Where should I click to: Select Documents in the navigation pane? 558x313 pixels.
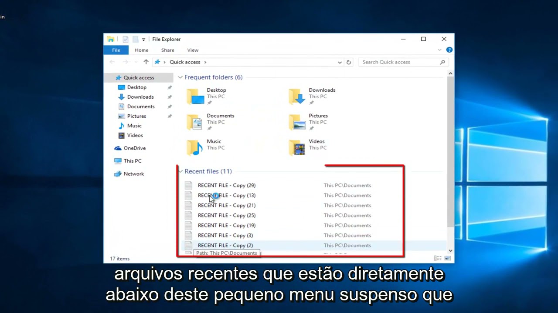click(140, 107)
